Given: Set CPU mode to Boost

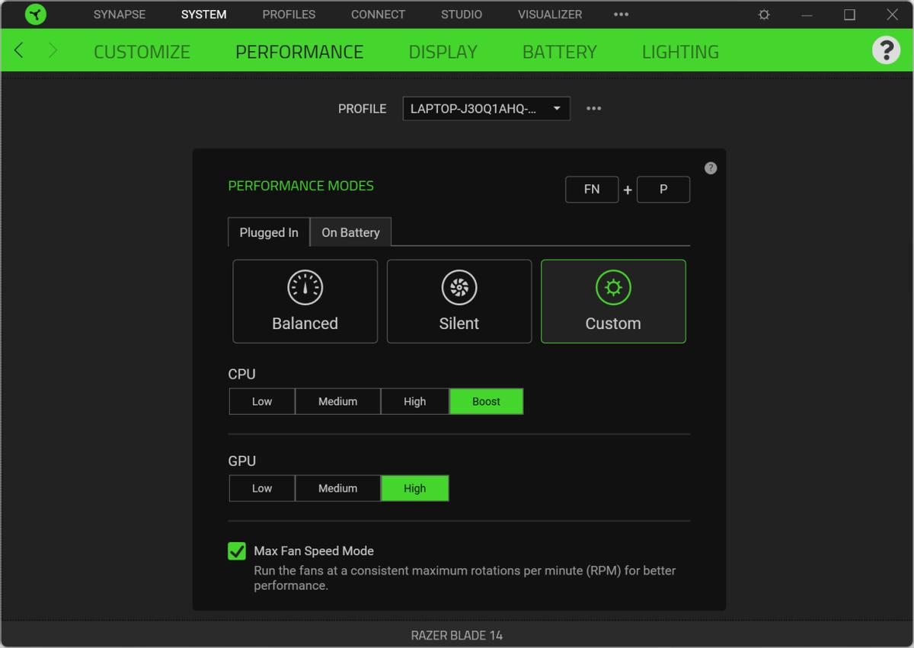Looking at the screenshot, I should point(486,401).
